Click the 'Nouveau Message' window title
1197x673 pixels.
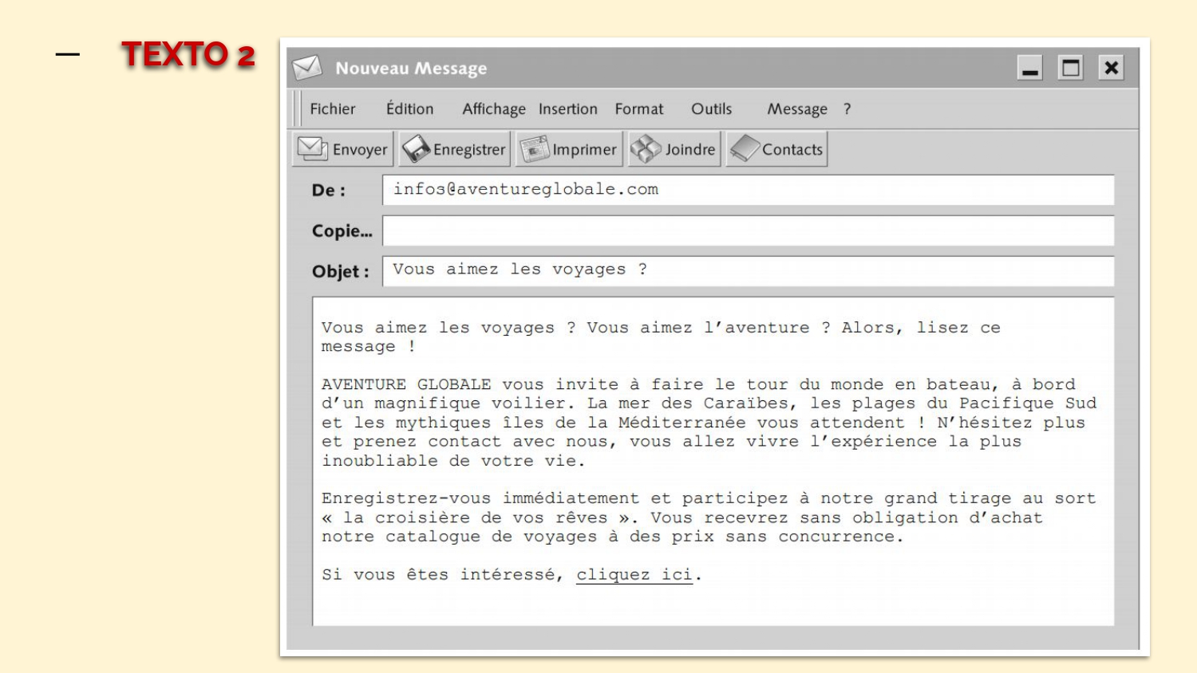coord(411,69)
